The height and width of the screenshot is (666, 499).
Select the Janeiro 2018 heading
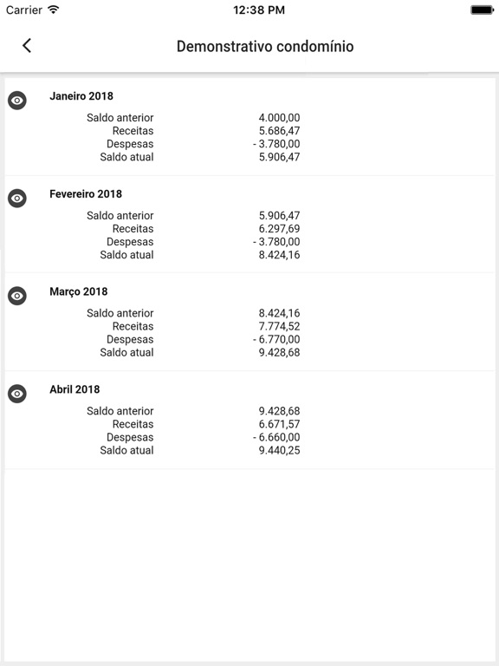(81, 96)
